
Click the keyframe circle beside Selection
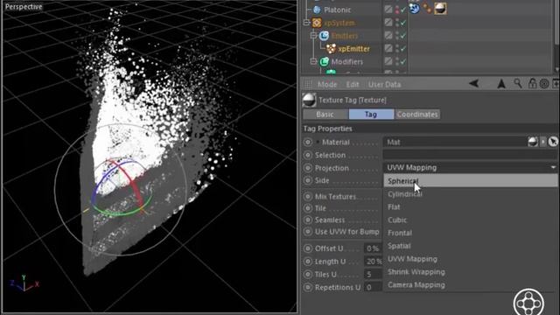pos(308,156)
